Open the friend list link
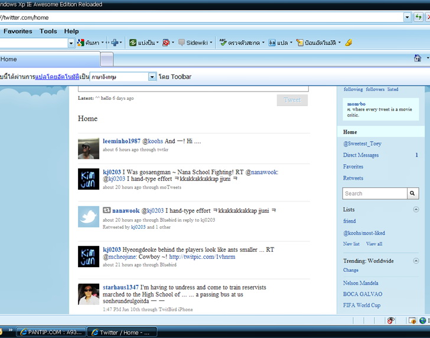 click(350, 221)
